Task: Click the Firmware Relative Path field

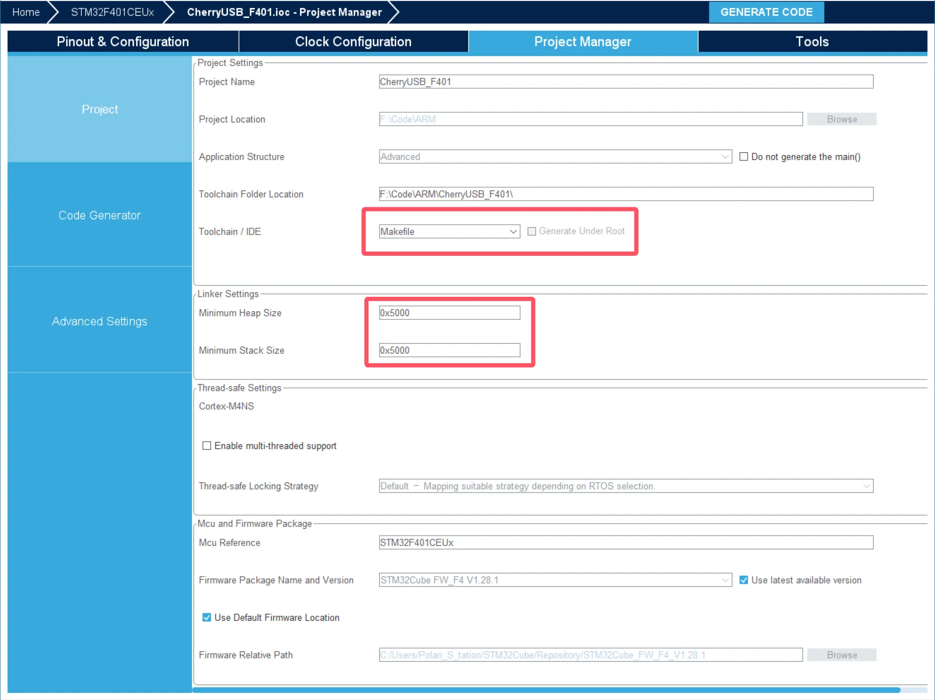Action: tap(591, 655)
